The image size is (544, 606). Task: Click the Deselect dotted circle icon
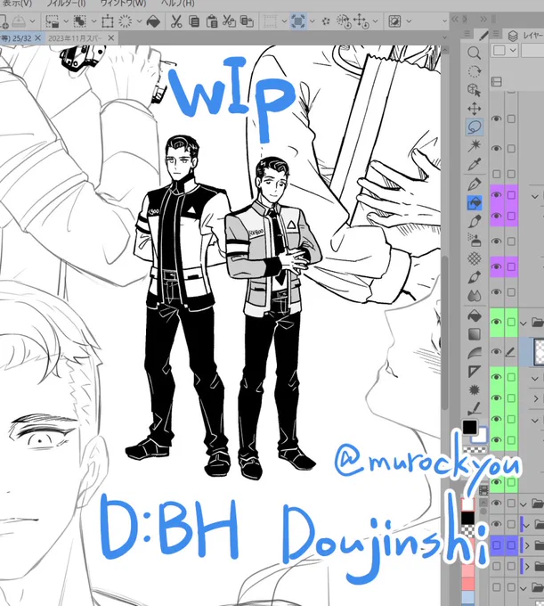point(125,21)
